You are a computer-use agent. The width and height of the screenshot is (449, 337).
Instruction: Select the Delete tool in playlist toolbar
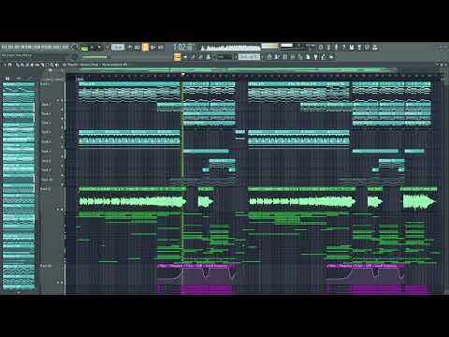point(27,65)
